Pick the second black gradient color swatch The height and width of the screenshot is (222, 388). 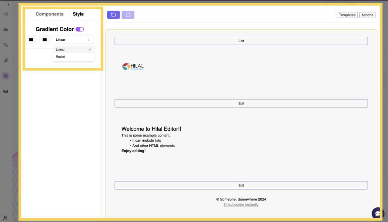tap(45, 40)
